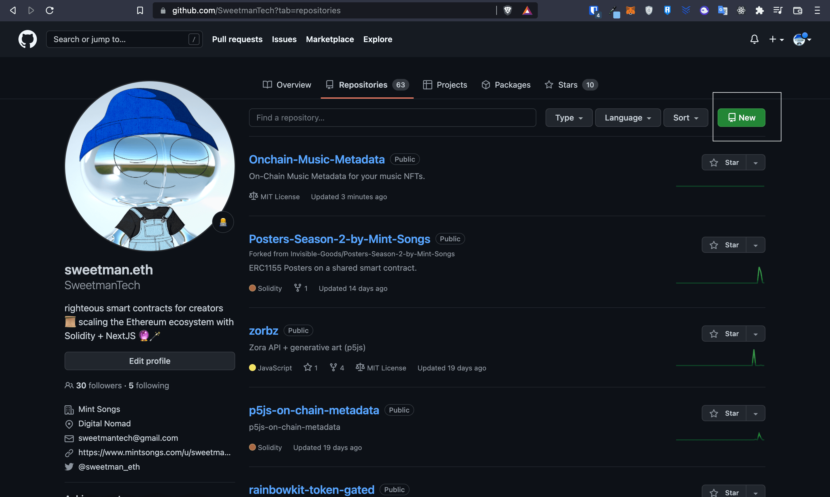Viewport: 830px width, 497px height.
Task: Click the forks count on zorbz
Action: click(x=337, y=367)
